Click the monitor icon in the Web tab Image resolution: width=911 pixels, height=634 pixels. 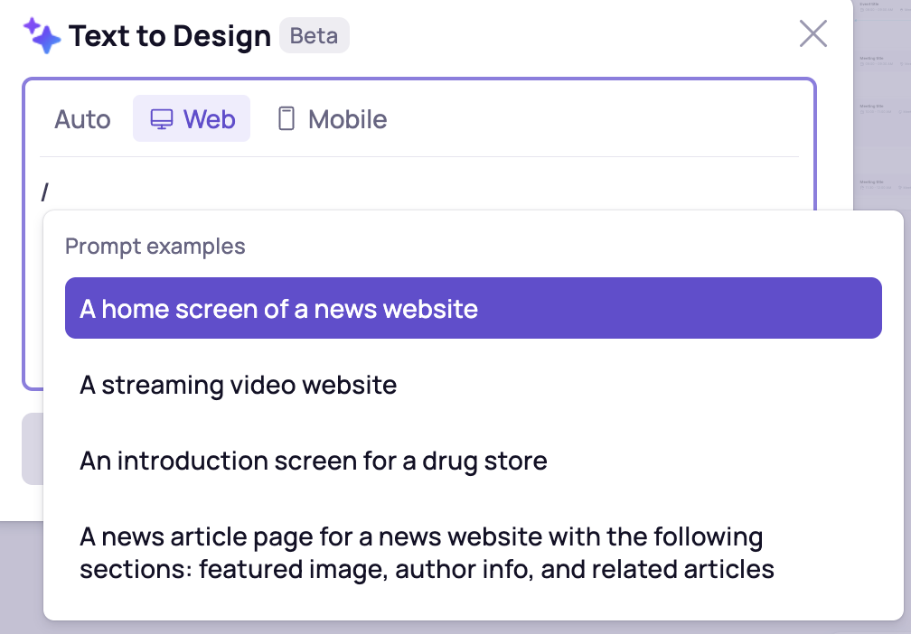click(x=162, y=119)
